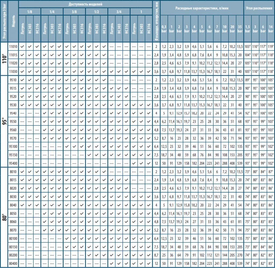Image resolution: width=275 pixels, height=268 pixels.
Task: Click the 8040 checkmark under 1/8 Латунь
Action: pos(22,205)
